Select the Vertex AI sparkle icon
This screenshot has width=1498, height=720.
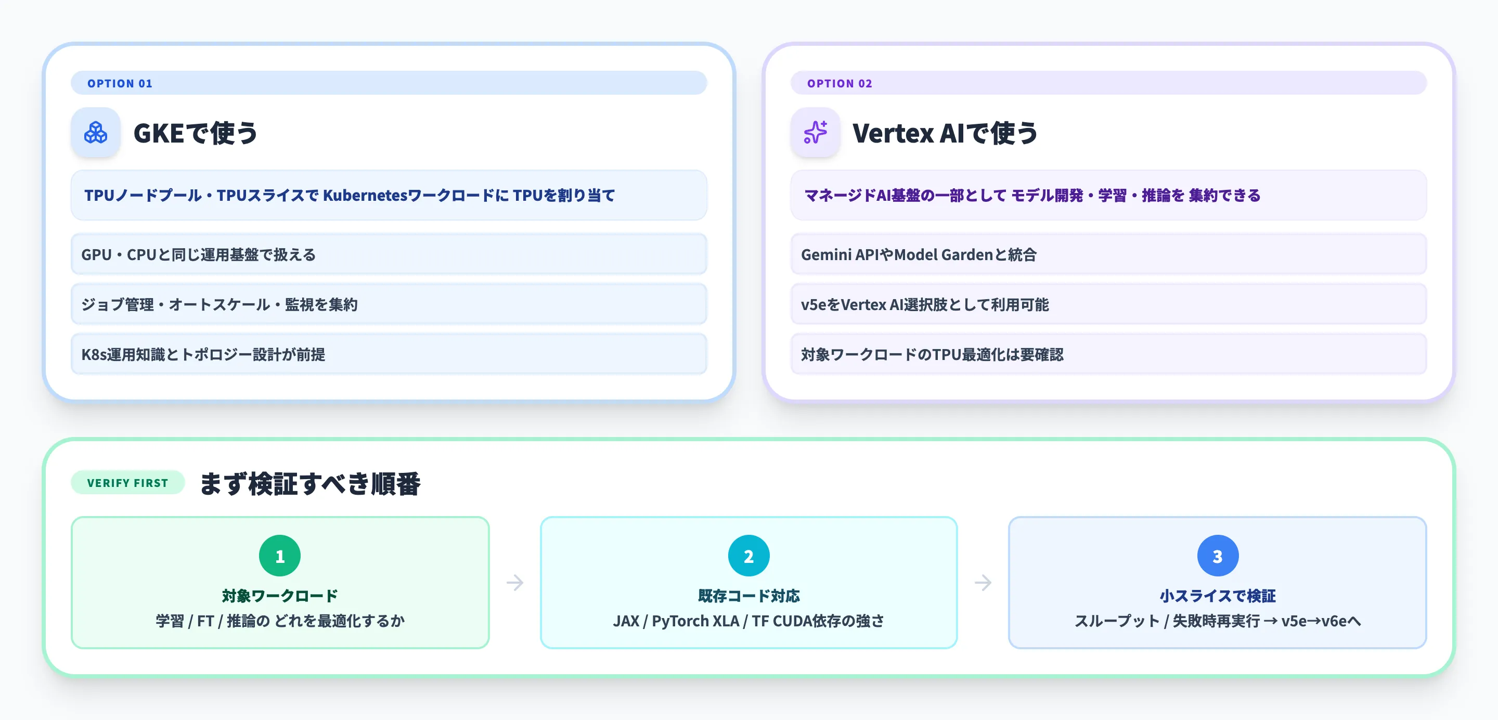(x=815, y=133)
